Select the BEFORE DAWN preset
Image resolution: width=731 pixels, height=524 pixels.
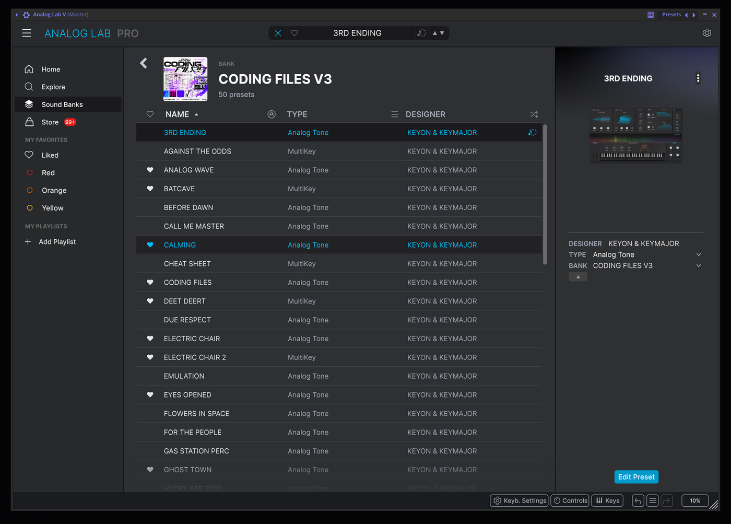point(339,207)
